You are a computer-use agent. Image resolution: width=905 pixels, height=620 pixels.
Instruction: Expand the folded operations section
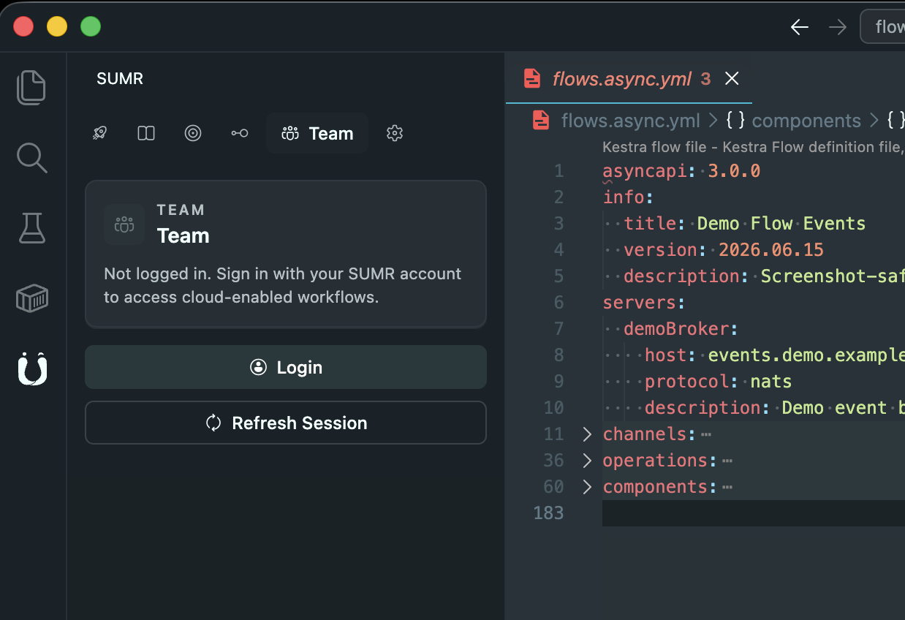[587, 461]
